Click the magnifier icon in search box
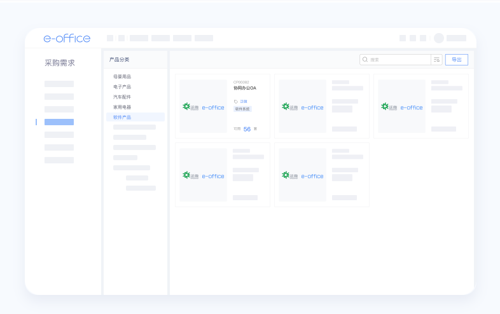Image resolution: width=500 pixels, height=314 pixels. 365,60
